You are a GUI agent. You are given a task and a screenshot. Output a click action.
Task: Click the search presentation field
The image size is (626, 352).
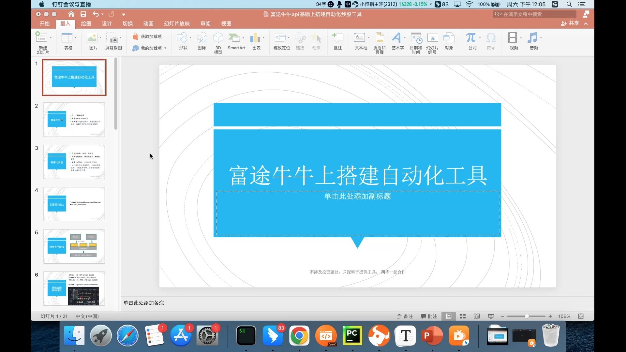click(535, 14)
